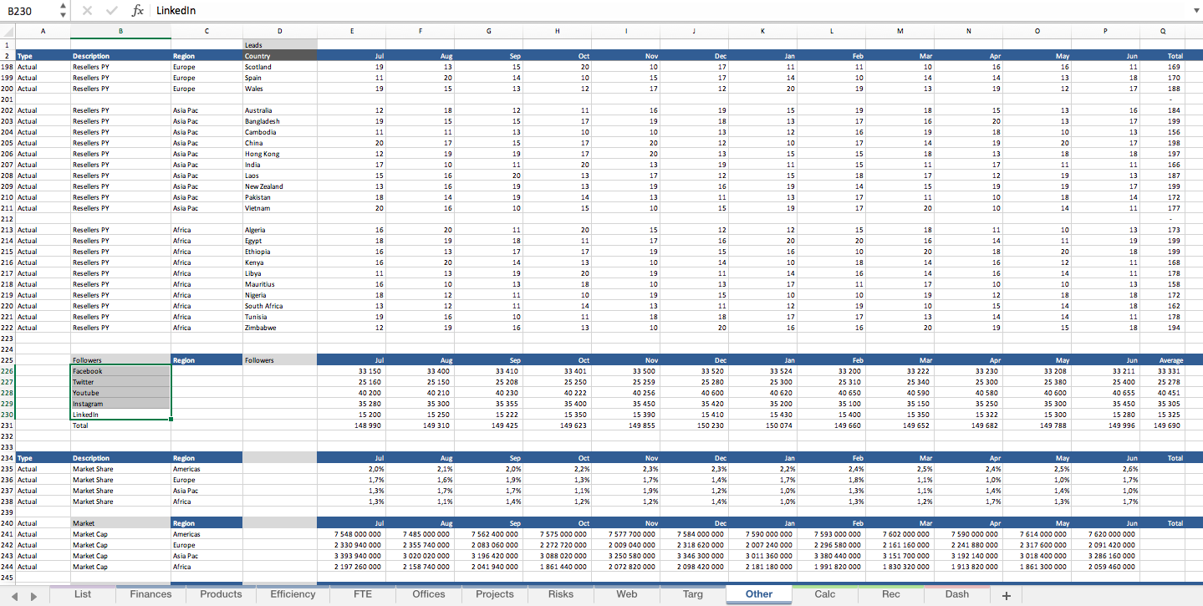Open the Dash sheet tab

(x=956, y=594)
